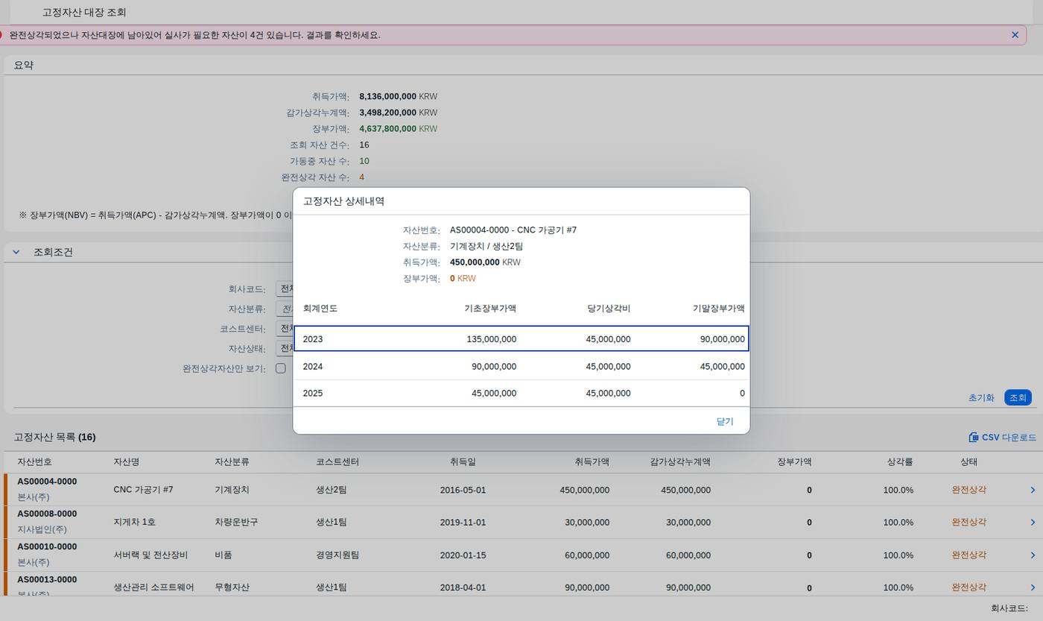This screenshot has height=621, width=1043.
Task: Click AS00010-0000 asset number
Action: [47, 546]
